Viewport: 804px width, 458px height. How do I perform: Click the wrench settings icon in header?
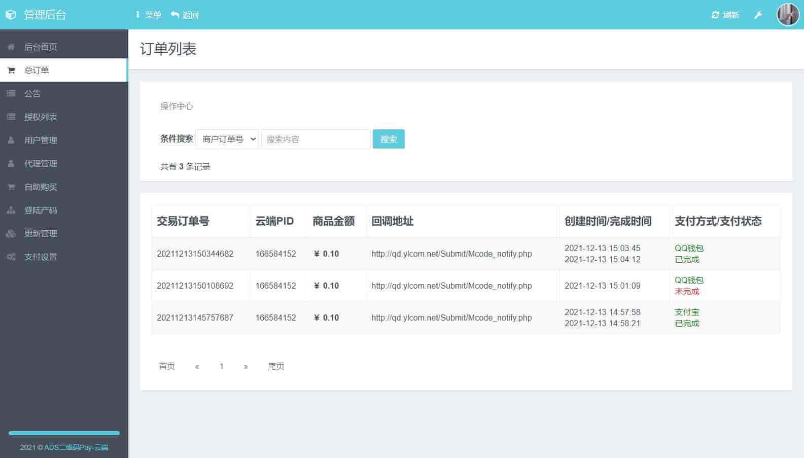[x=758, y=15]
